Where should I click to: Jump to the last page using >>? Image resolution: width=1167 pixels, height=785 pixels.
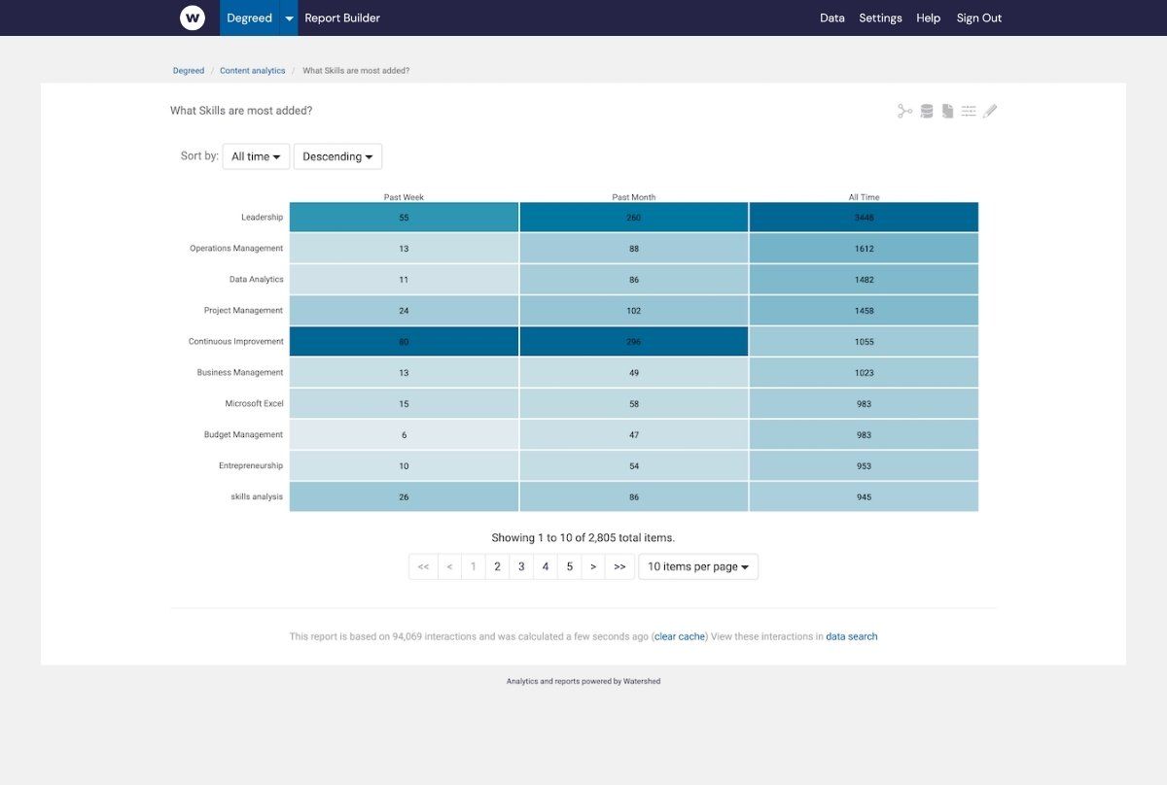coord(619,566)
